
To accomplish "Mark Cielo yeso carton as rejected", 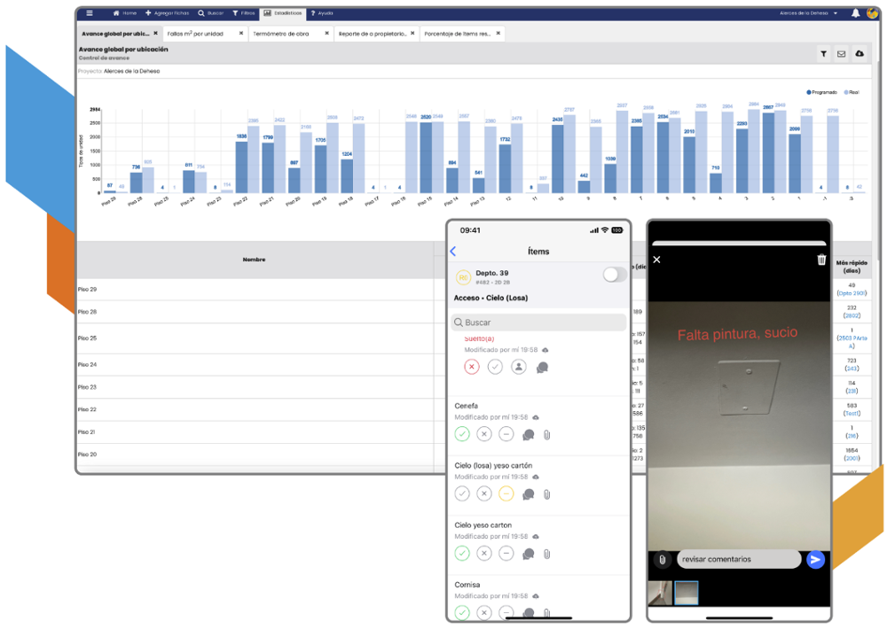I will pyautogui.click(x=483, y=554).
